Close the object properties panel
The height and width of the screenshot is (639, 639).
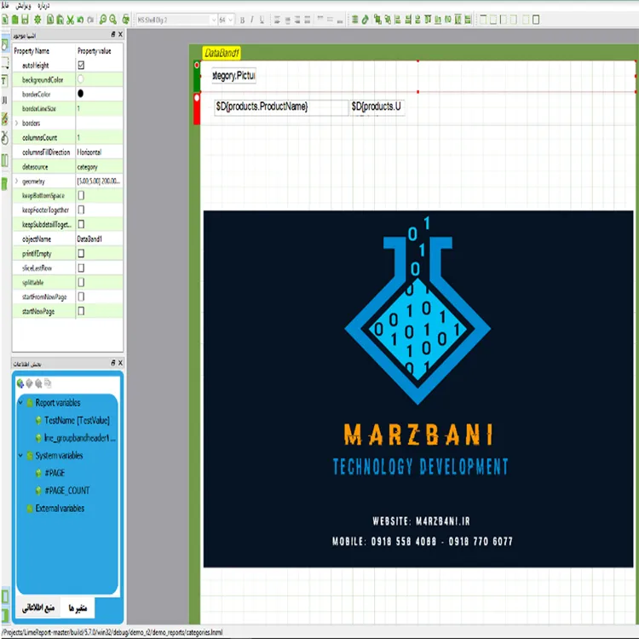120,34
